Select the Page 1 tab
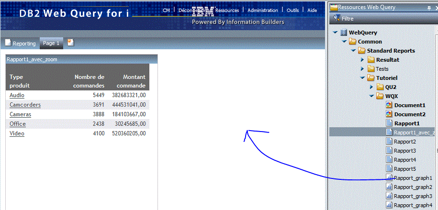This screenshot has width=438, height=210. (x=51, y=43)
